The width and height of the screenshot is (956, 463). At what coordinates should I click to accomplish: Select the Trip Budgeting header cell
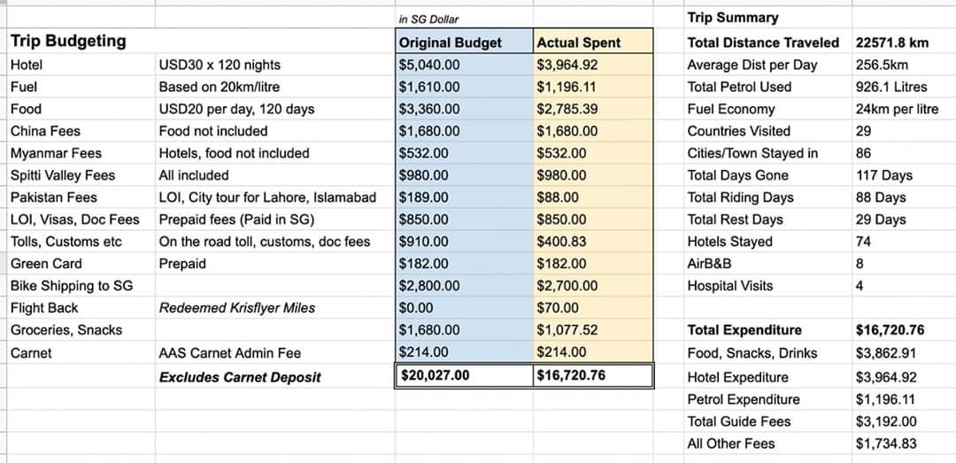(x=81, y=42)
